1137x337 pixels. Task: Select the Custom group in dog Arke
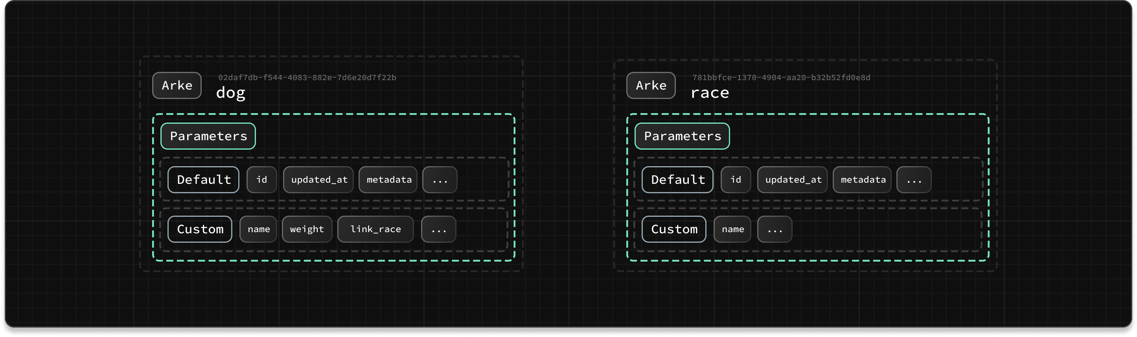coord(200,229)
